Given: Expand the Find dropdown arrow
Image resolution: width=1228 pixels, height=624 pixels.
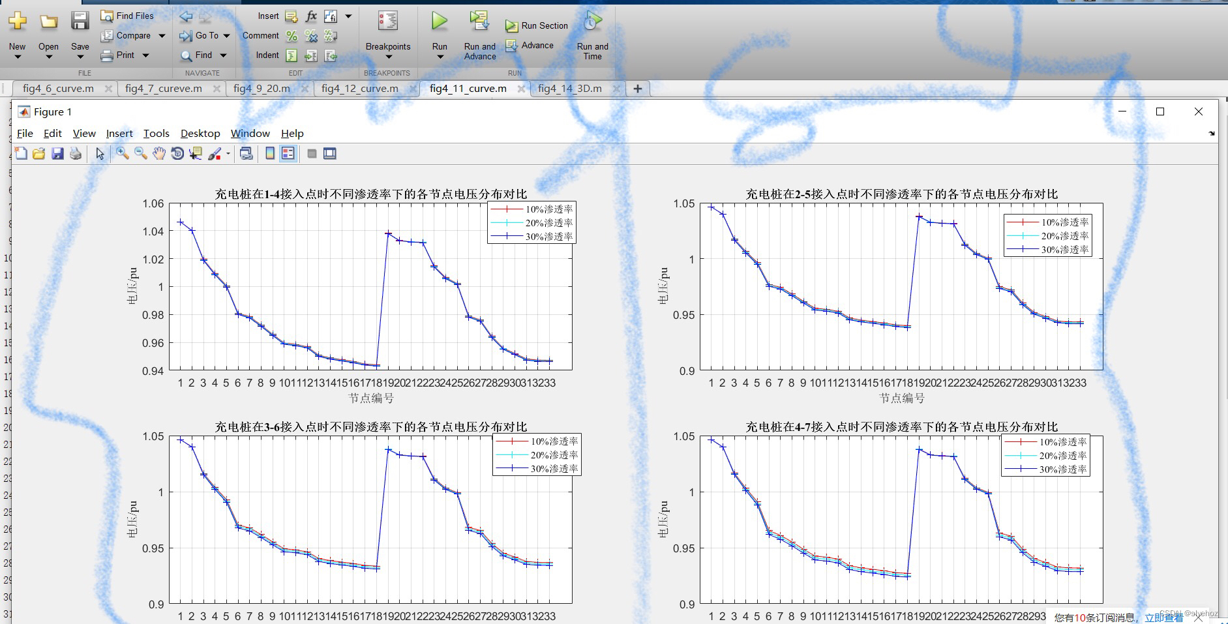Looking at the screenshot, I should tap(223, 55).
